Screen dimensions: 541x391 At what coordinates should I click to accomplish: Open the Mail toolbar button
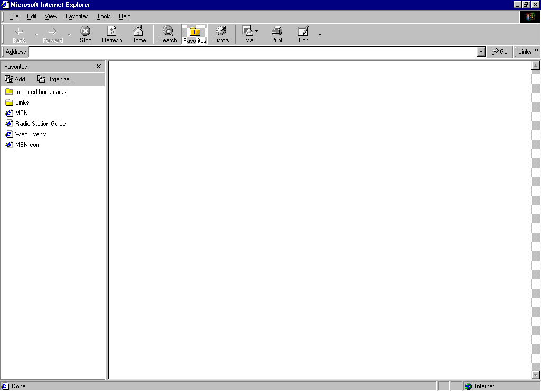coord(250,34)
